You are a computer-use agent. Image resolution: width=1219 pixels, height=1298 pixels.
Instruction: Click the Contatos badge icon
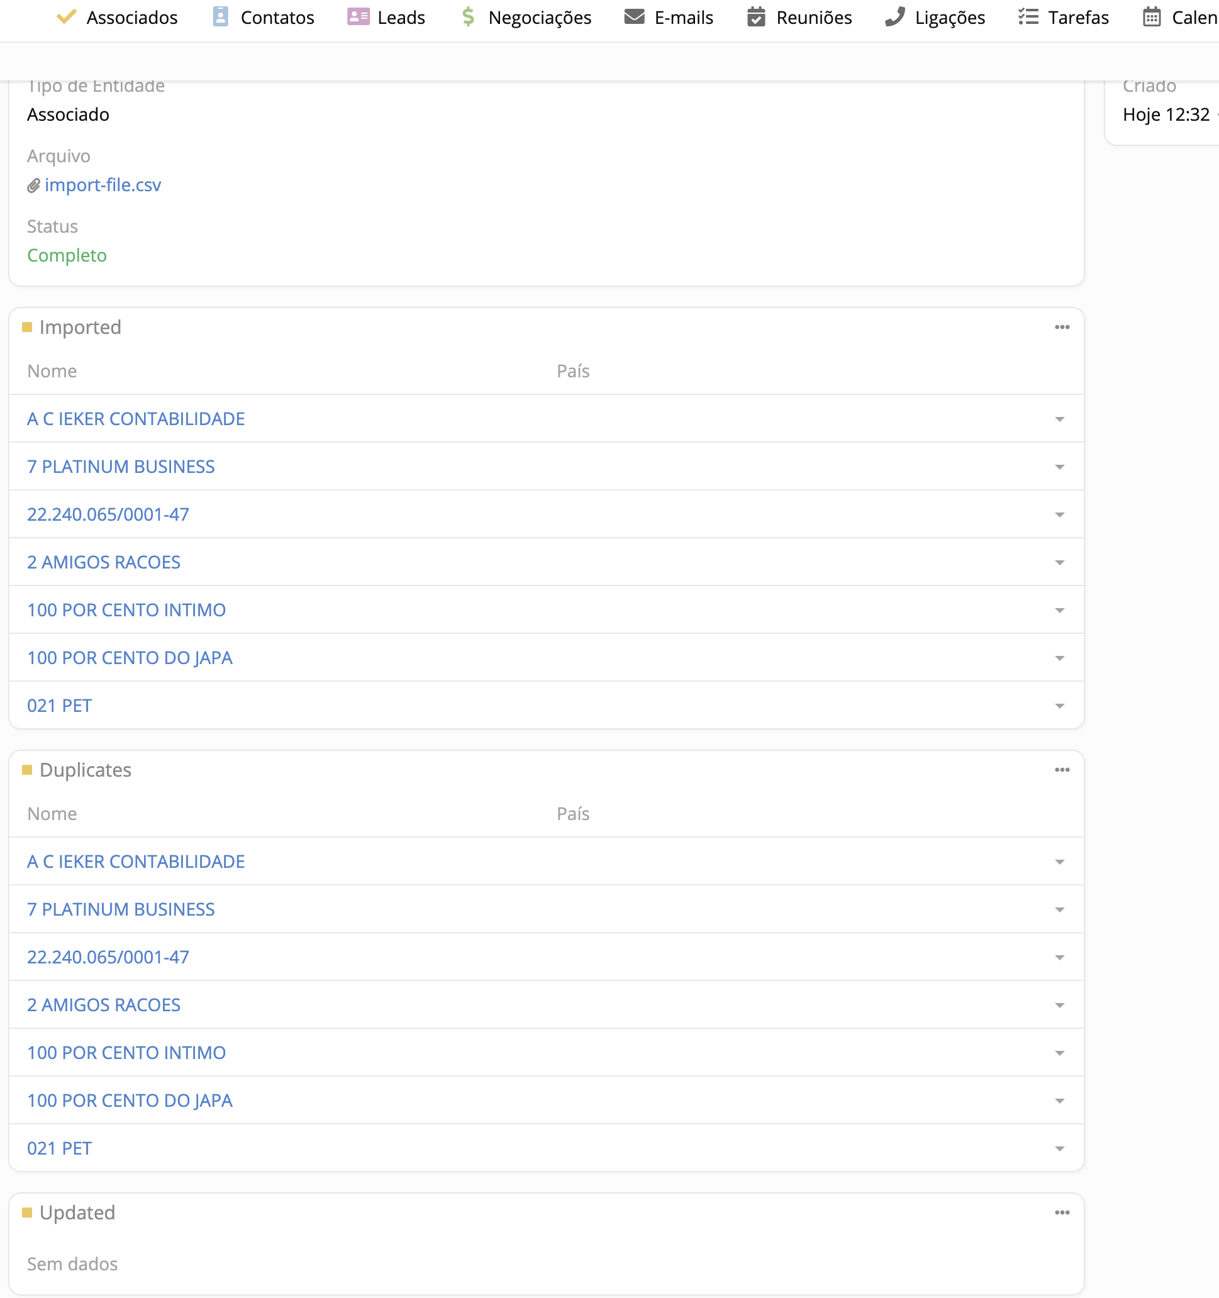click(221, 17)
